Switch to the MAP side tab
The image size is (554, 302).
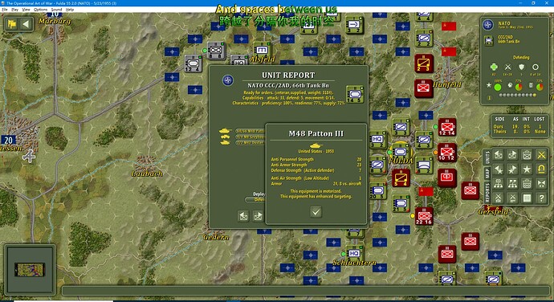[487, 173]
